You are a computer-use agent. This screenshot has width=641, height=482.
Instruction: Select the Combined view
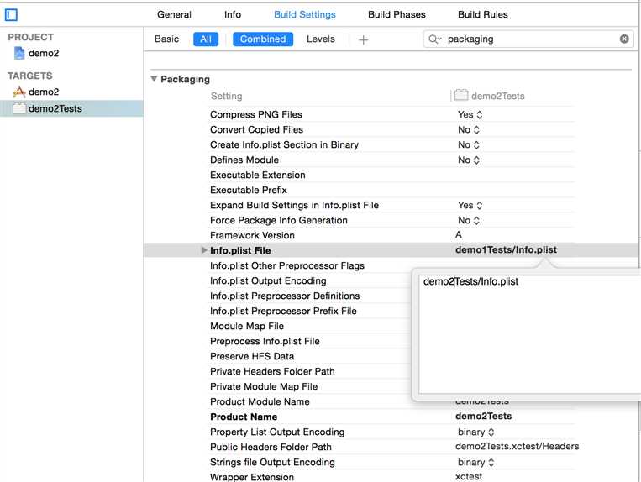point(263,39)
